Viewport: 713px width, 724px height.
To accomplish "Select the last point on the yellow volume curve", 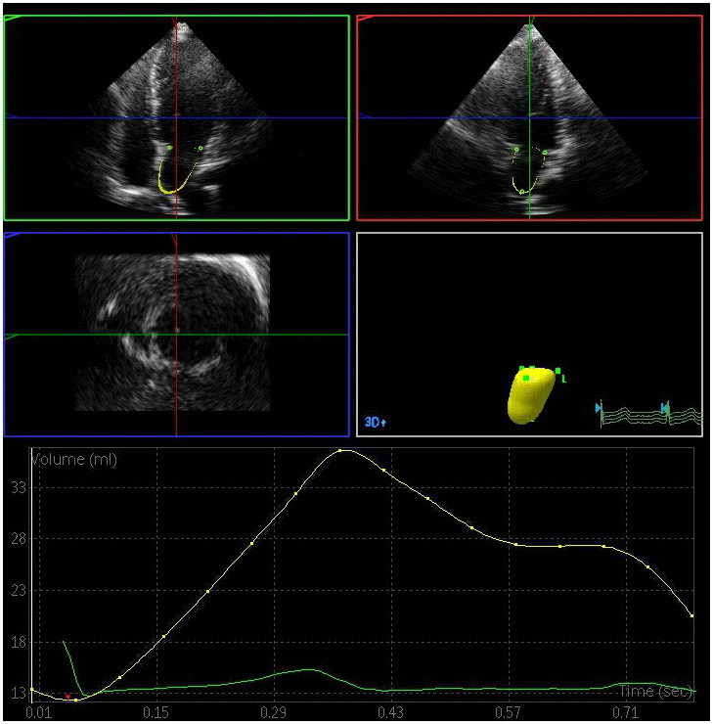I will [691, 615].
